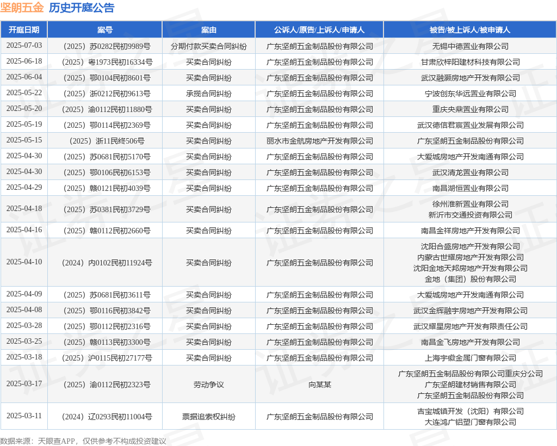Click plaintiff 丽水市金航房地产开发有限公司
This screenshot has height=446, width=557.
pos(319,141)
